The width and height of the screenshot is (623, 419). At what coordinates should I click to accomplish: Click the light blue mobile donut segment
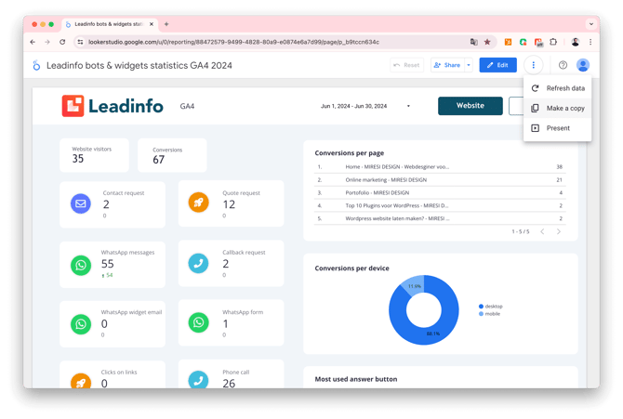click(413, 285)
